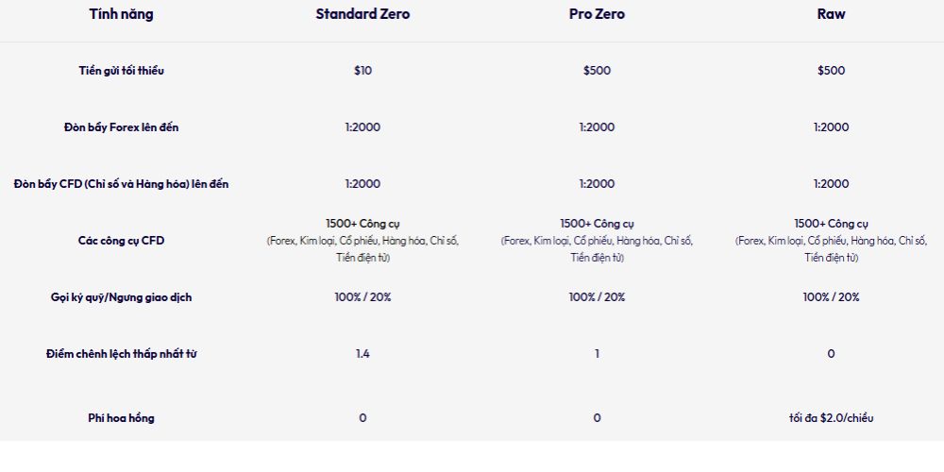Click Pro Zero's $500 minimum deposit
The image size is (944, 472).
click(x=597, y=71)
